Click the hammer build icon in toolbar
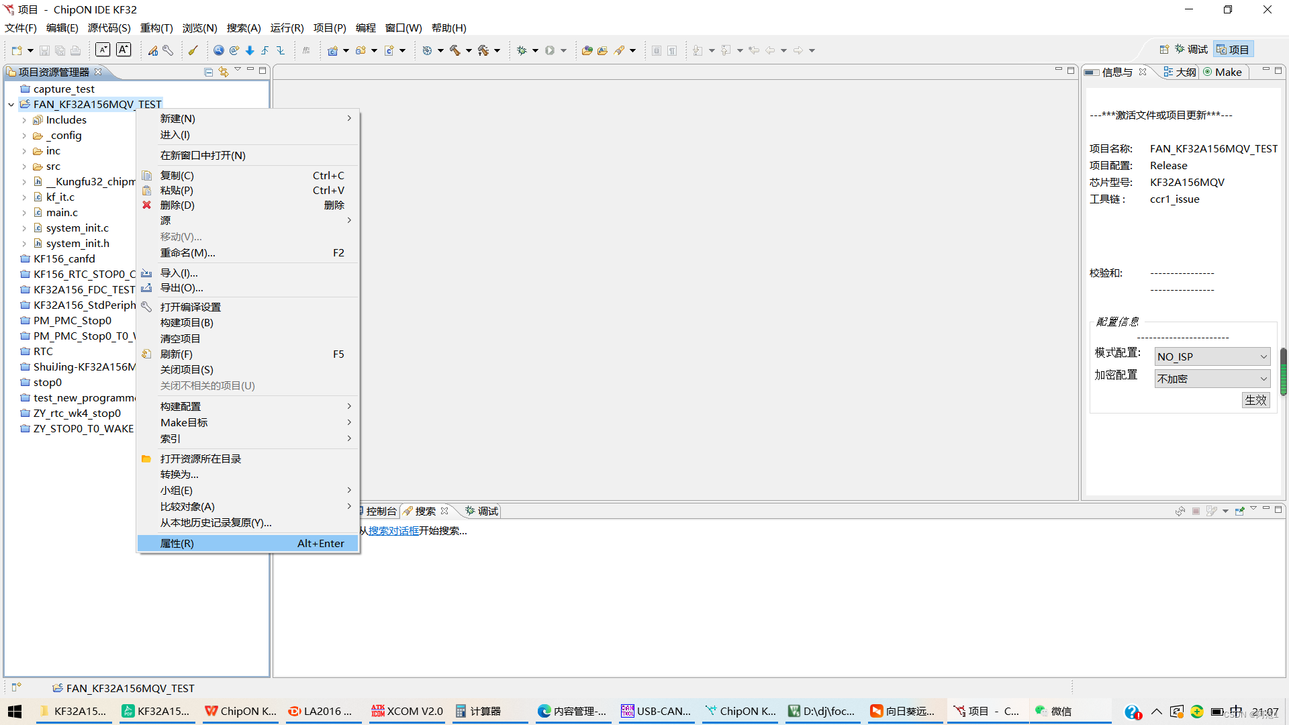This screenshot has width=1289, height=725. (x=455, y=50)
